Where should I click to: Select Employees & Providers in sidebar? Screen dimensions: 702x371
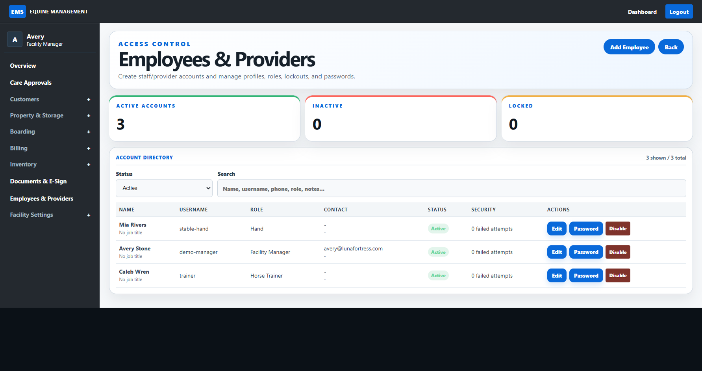tap(42, 198)
